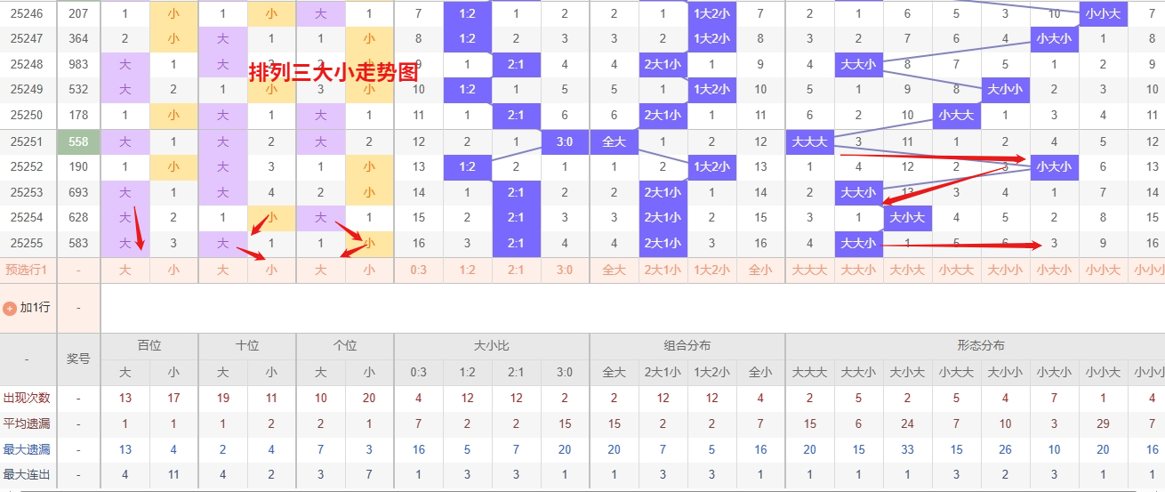The image size is (1165, 492).
Task: Choose 大大小 in 预选行1 row
Action: tap(858, 270)
